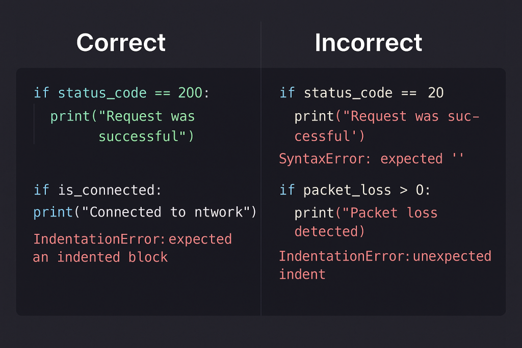Click the "IndentationError: unexpected indent" message

pyautogui.click(x=385, y=264)
